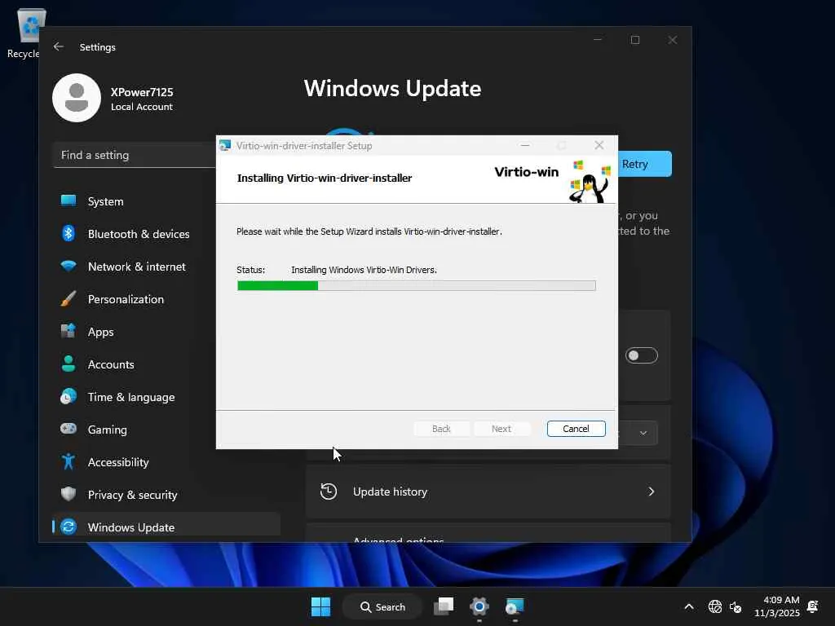Image resolution: width=835 pixels, height=626 pixels.
Task: Click the Time & language clock icon
Action: [x=68, y=397]
